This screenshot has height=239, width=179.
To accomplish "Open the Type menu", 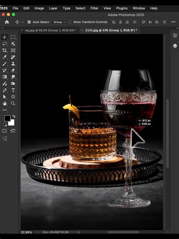I will click(67, 8).
